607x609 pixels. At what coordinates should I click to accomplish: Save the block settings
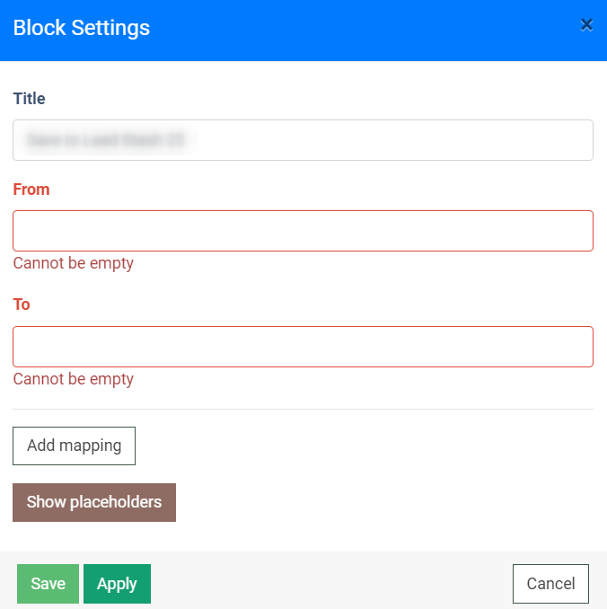point(48,584)
